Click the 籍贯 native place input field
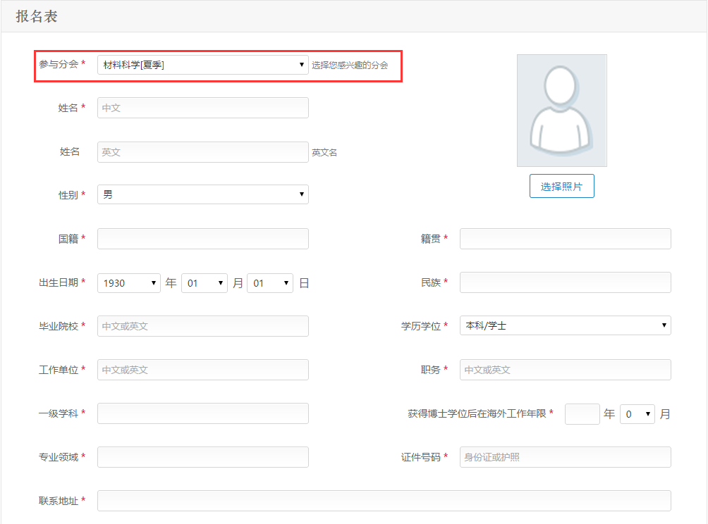Image resolution: width=708 pixels, height=524 pixels. 564,239
